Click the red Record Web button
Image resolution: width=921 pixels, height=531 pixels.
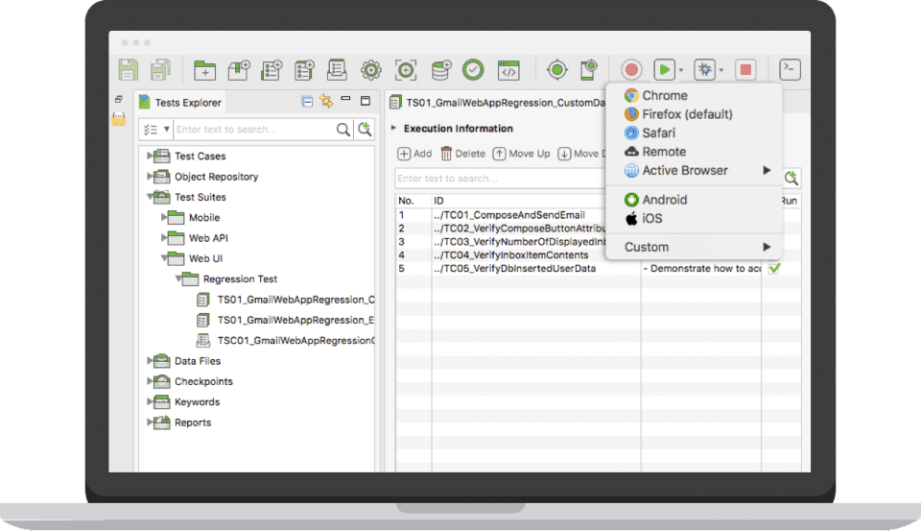pyautogui.click(x=630, y=70)
